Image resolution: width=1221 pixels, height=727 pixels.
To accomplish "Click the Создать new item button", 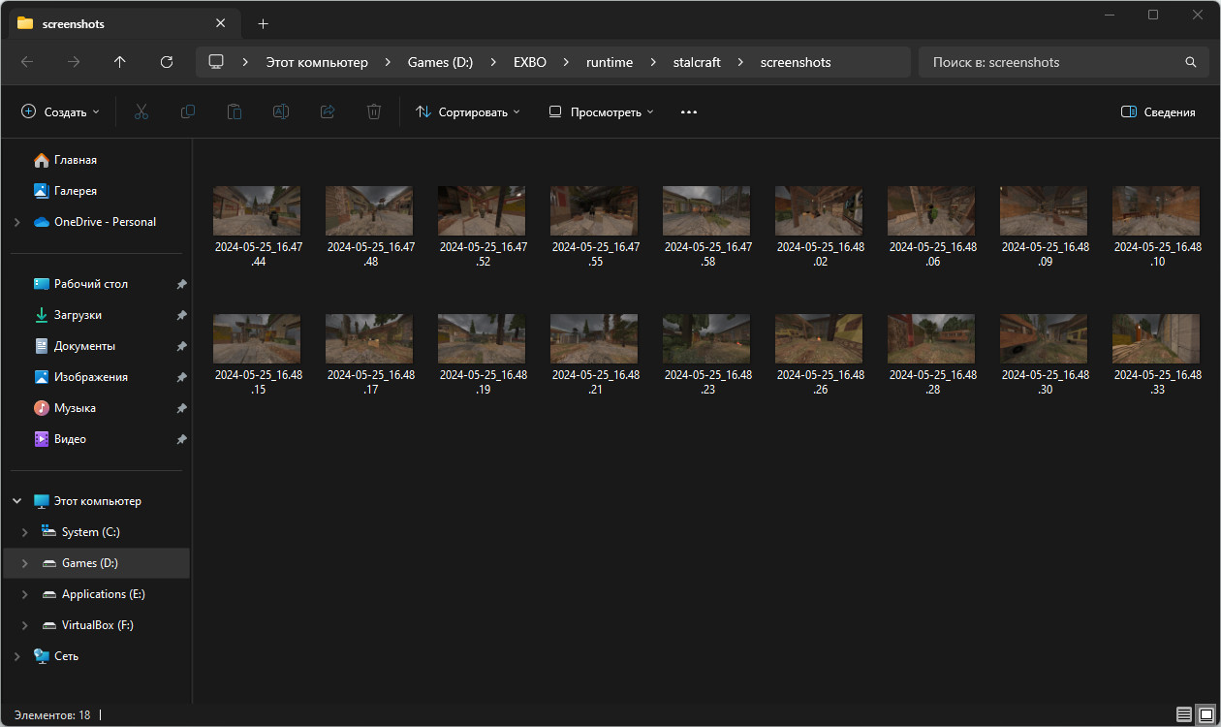I will pos(60,112).
